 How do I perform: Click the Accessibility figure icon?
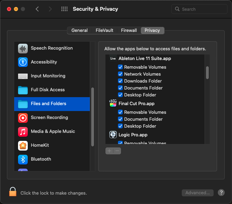23,62
